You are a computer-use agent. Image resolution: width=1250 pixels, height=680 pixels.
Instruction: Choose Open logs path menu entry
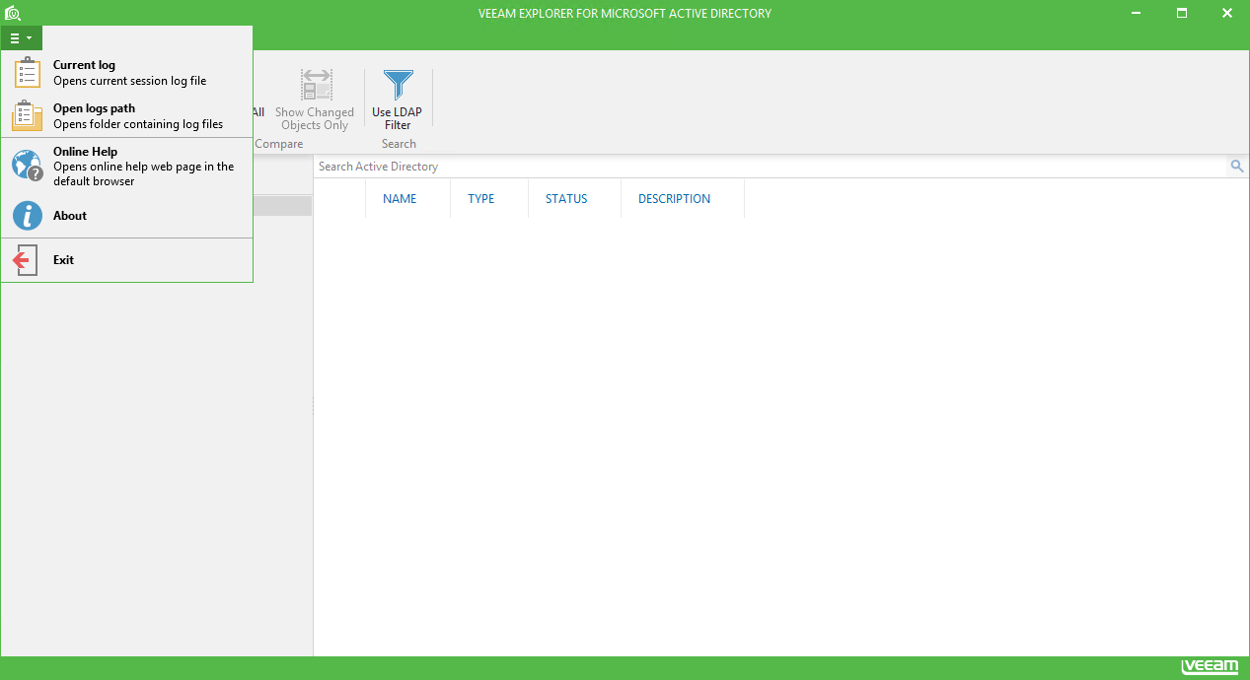tap(126, 116)
